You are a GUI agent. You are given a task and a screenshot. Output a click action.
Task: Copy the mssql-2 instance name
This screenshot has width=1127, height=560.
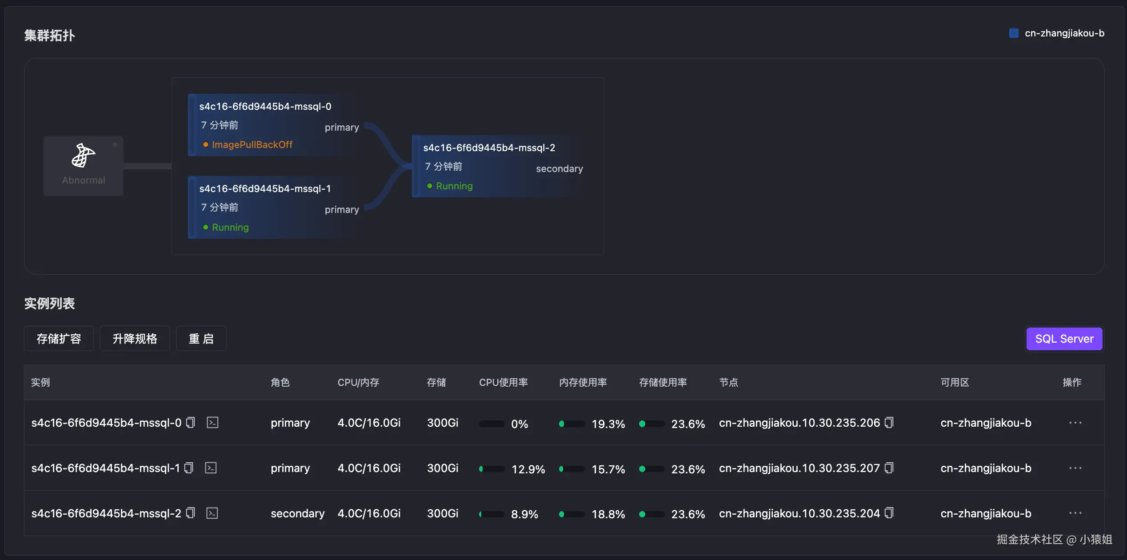[191, 513]
